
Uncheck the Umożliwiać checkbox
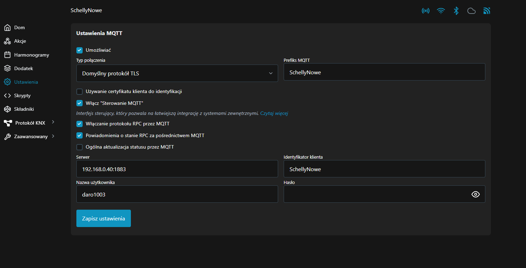80,50
